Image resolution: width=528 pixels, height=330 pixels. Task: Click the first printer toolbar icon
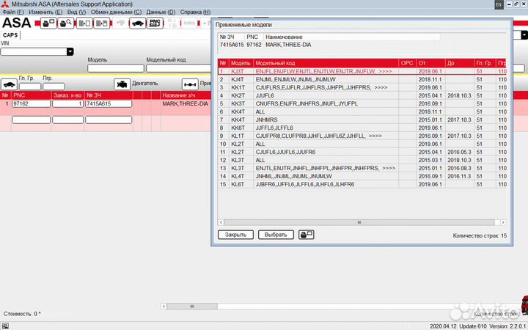[x=48, y=23]
